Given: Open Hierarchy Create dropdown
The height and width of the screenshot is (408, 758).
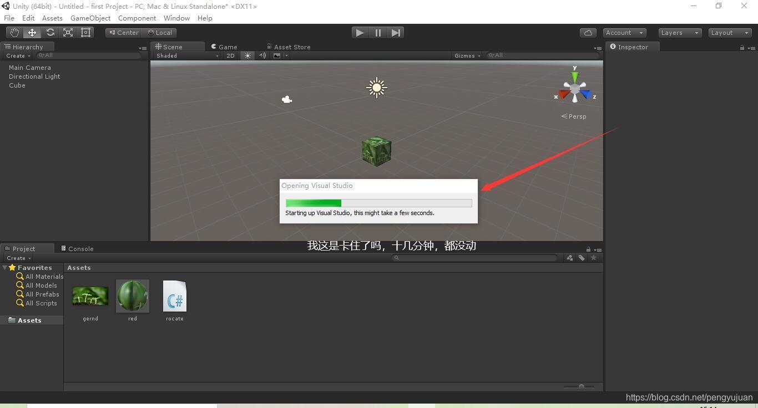Looking at the screenshot, I should pos(18,55).
